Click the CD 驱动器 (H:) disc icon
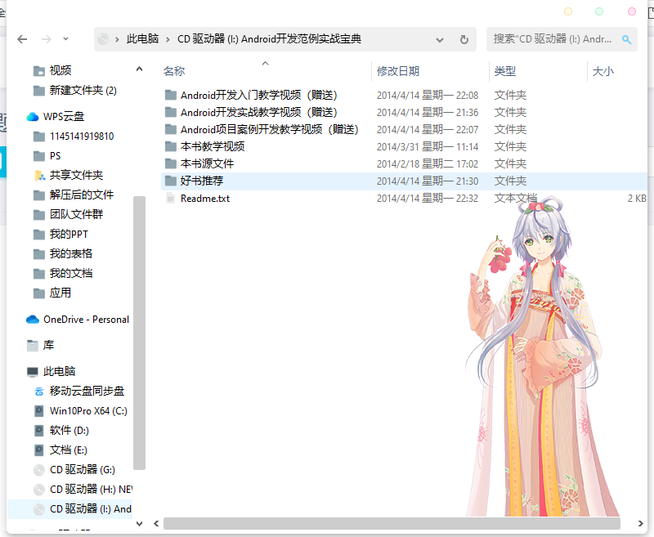The height and width of the screenshot is (537, 654). 38,490
